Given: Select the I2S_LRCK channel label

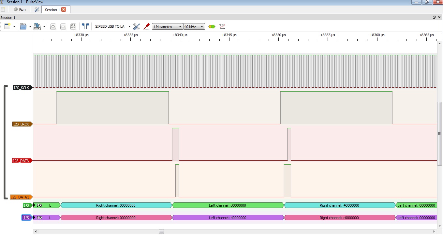Looking at the screenshot, I should tap(22, 124).
